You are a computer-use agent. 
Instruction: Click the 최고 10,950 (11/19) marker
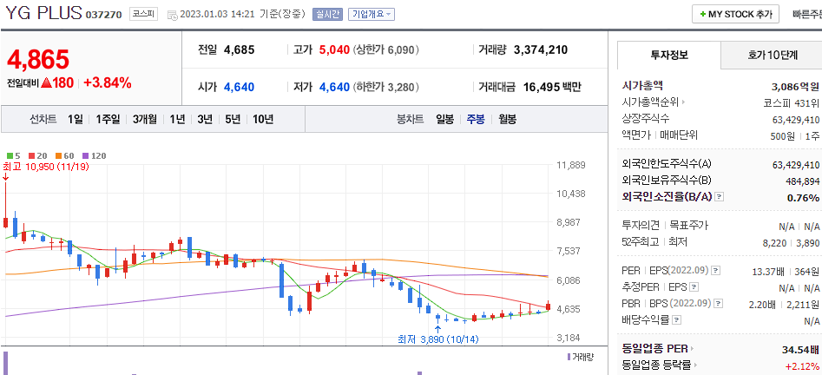[46, 167]
